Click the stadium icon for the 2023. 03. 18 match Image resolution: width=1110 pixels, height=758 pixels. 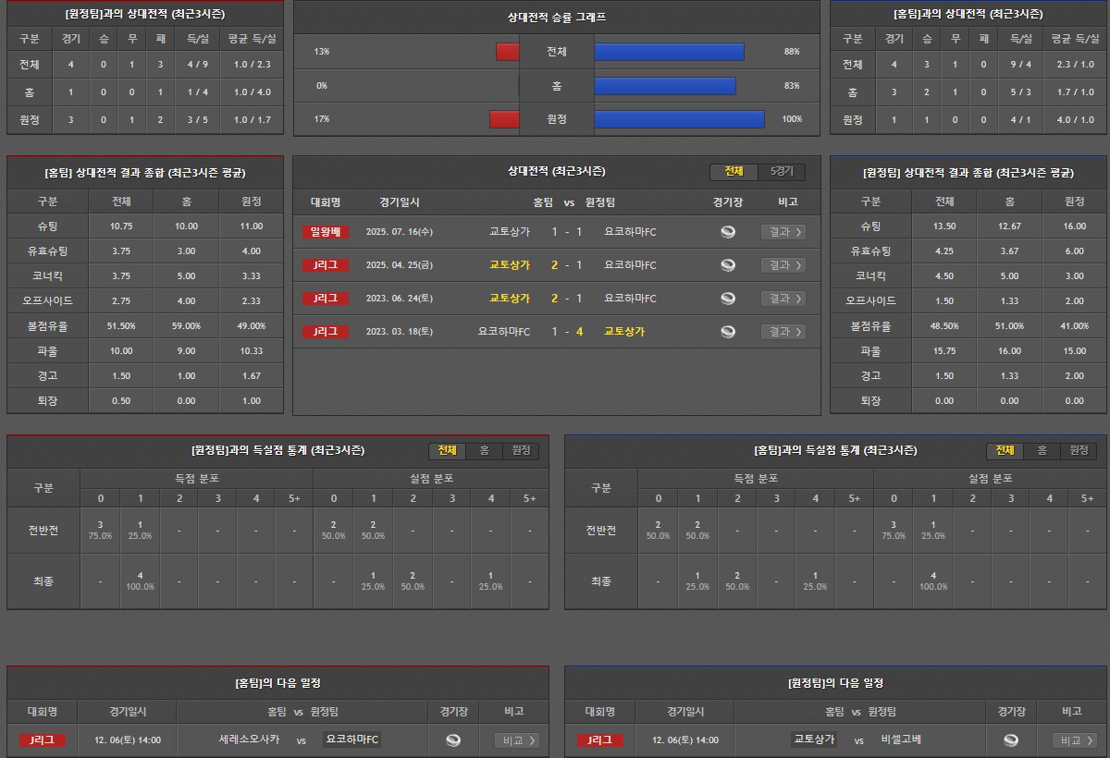click(x=728, y=332)
